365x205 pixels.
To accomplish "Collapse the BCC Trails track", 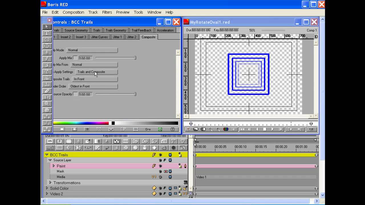I will [x=46, y=155].
